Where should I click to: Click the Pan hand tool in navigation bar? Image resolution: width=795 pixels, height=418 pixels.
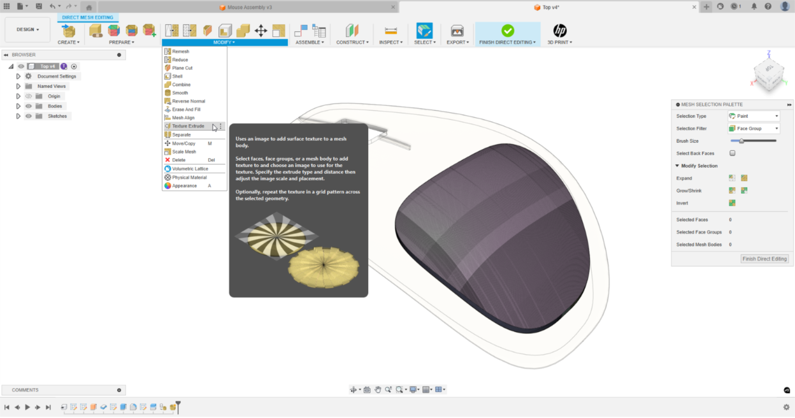378,389
